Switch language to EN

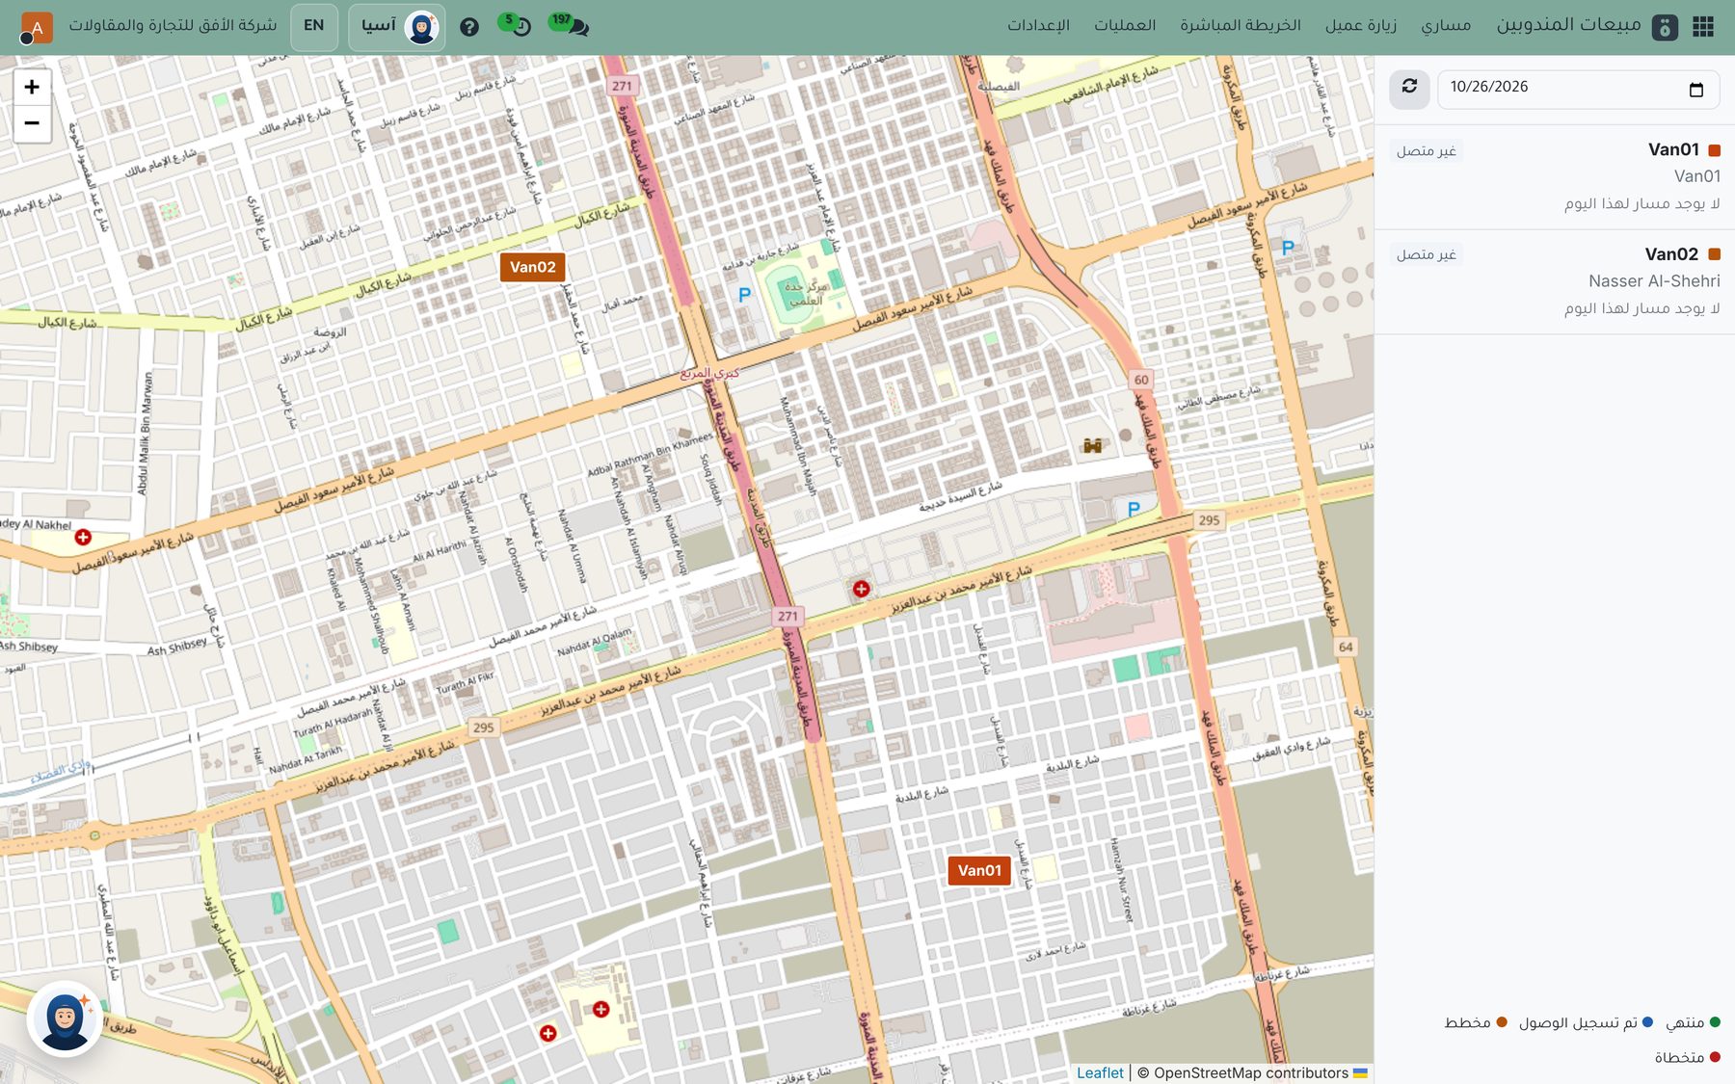(x=314, y=26)
